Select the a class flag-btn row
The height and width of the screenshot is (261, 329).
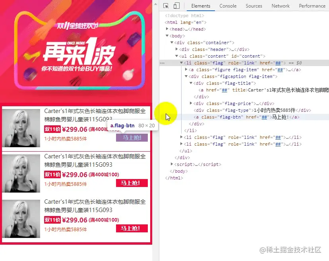[246, 117]
